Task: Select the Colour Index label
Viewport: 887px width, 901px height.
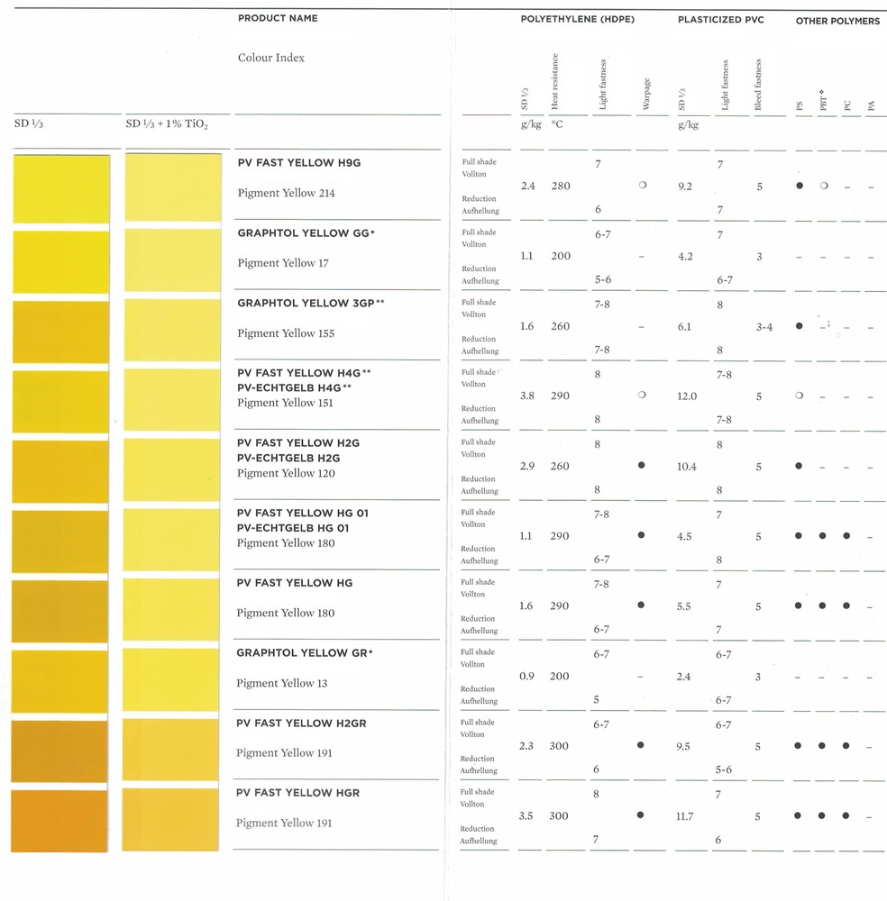Action: point(271,58)
